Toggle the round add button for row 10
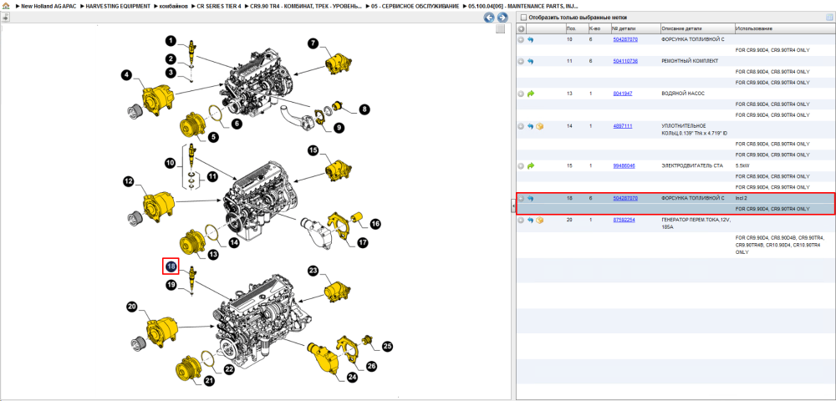This screenshot has width=836, height=401. [521, 40]
